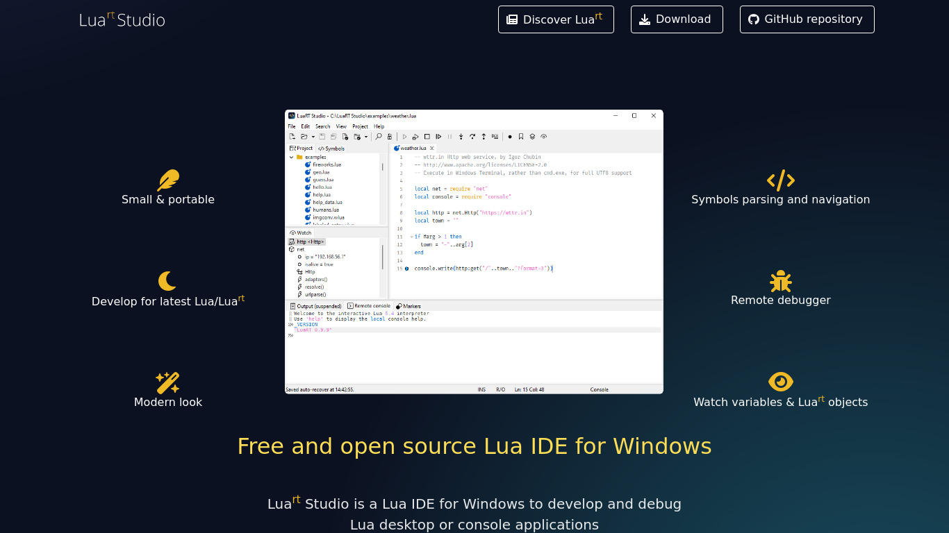Screen dimensions: 949x533
Task: Click the Luart Studio logo text
Action: [x=122, y=19]
